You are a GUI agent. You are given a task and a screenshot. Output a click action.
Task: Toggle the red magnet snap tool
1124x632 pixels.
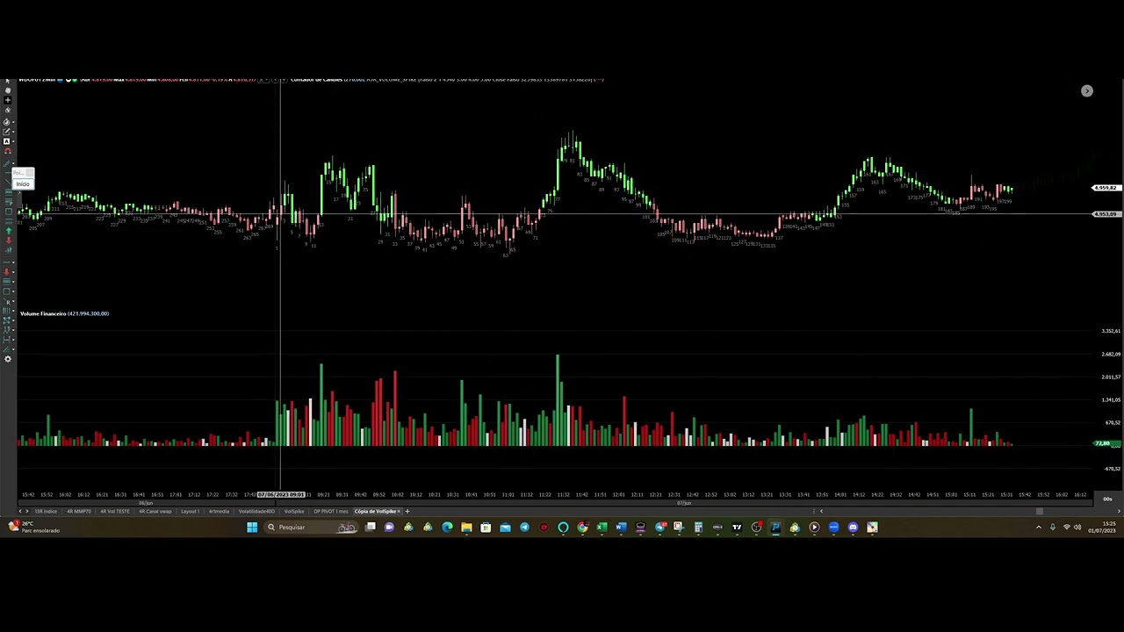(8, 151)
